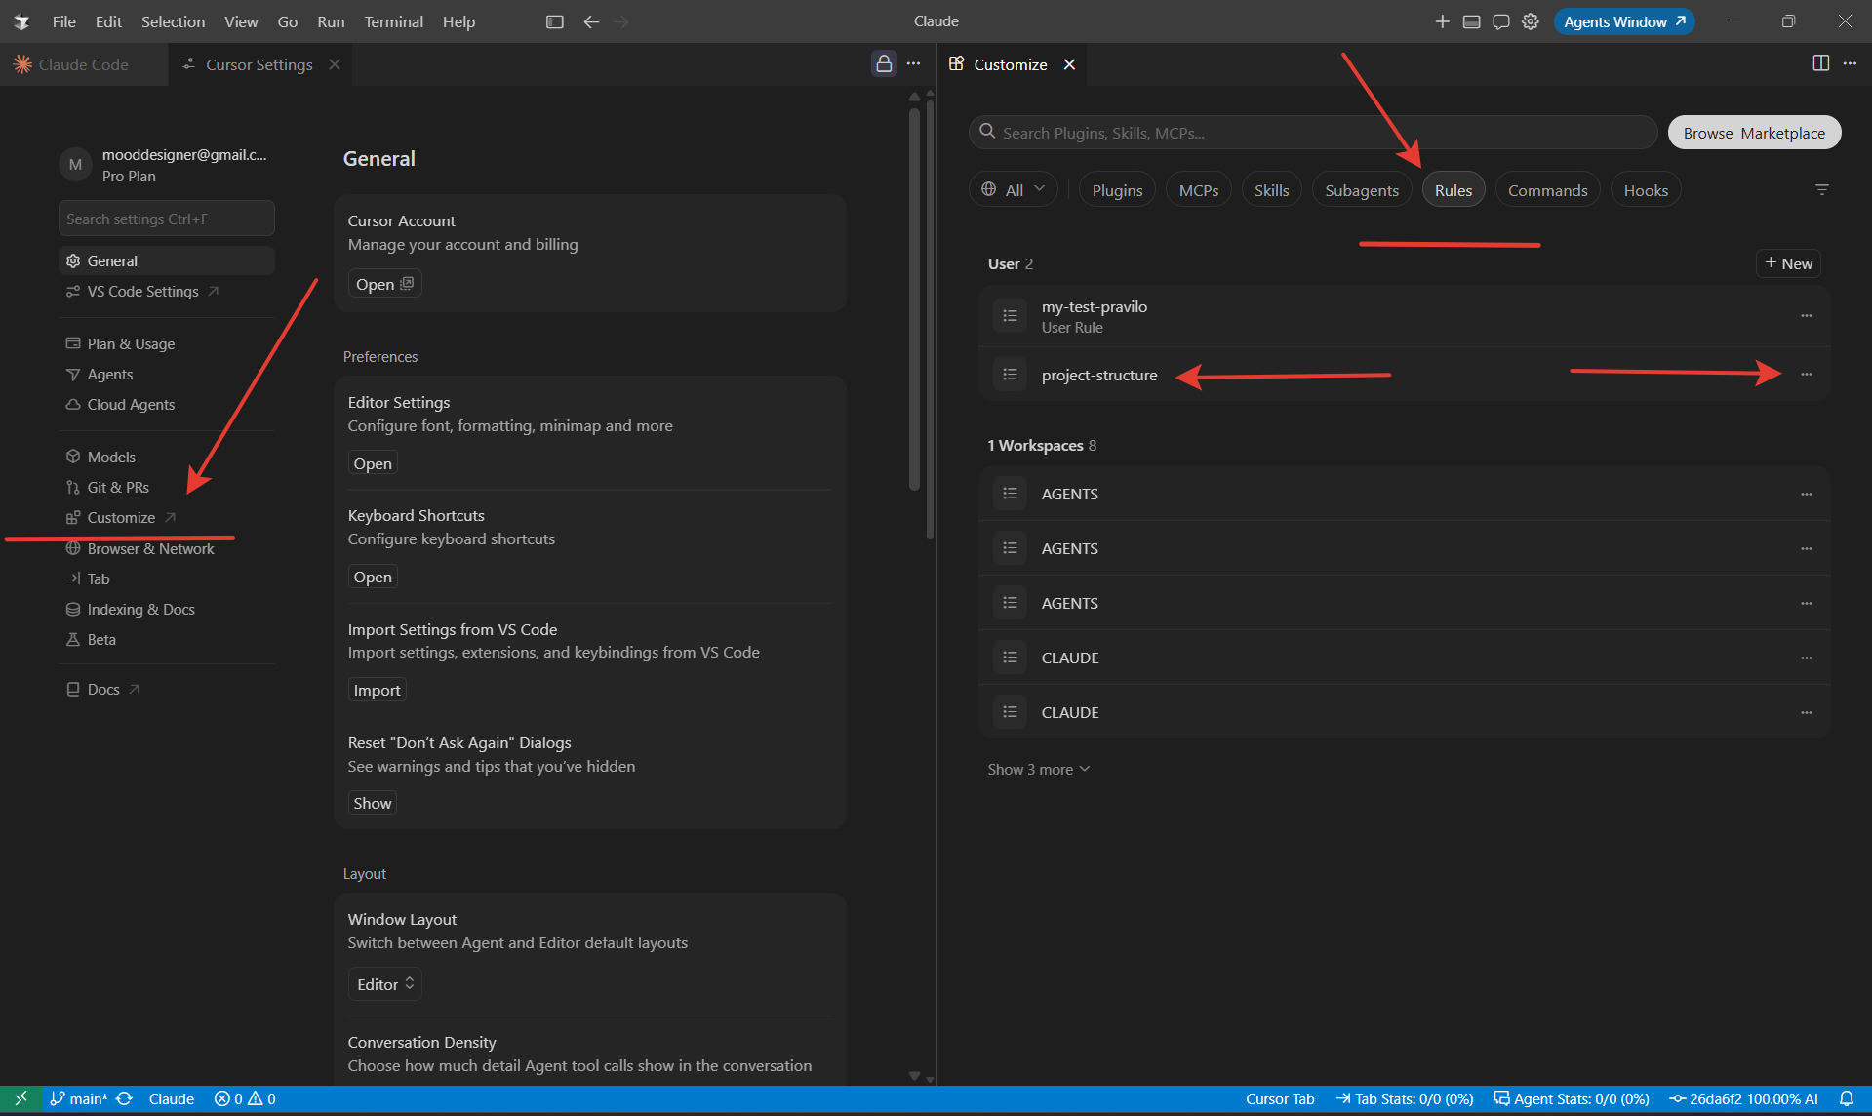
Task: Open more actions menu beside lock icon
Action: (913, 63)
